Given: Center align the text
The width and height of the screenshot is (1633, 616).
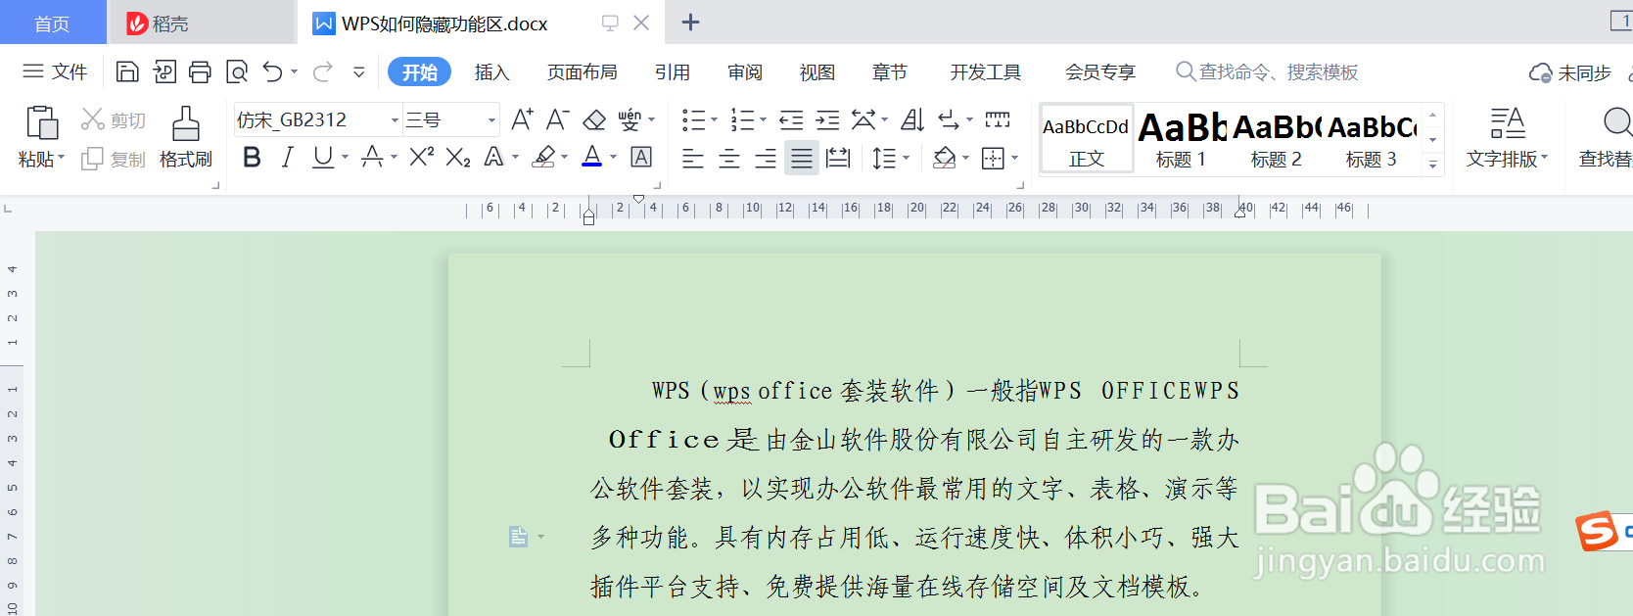Looking at the screenshot, I should coord(729,158).
